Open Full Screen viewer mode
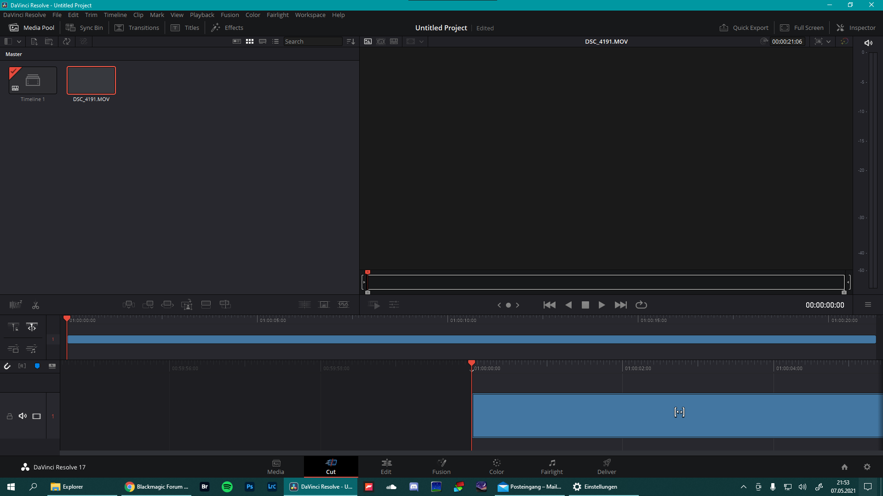 pyautogui.click(x=803, y=27)
